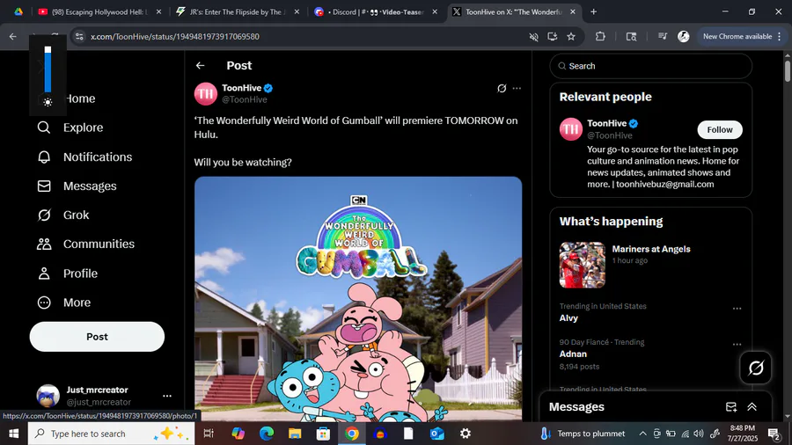
Task: Switch to JR's Enter The Flipside tab
Action: [238, 11]
